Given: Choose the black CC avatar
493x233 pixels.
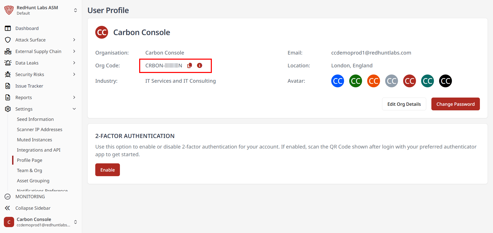Looking at the screenshot, I should tap(445, 81).
